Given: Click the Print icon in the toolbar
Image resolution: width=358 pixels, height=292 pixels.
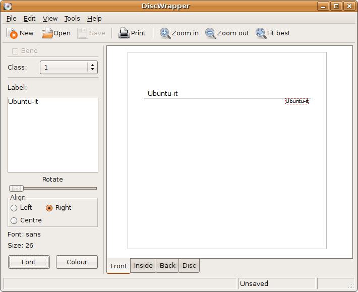Looking at the screenshot, I should coord(124,33).
